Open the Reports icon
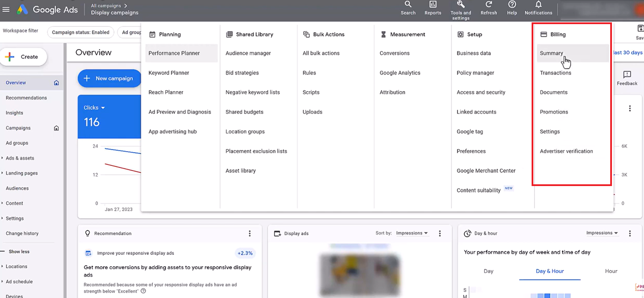Viewport: 644px width, 298px height. click(x=433, y=4)
